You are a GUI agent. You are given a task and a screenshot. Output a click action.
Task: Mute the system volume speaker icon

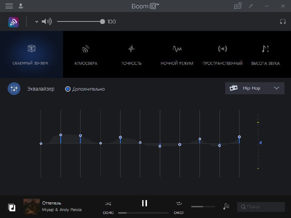47,21
